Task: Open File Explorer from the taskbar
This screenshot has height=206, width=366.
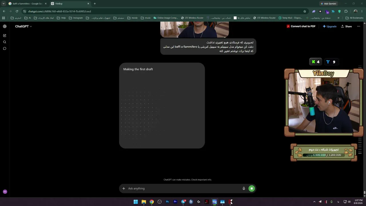Action: 144,202
